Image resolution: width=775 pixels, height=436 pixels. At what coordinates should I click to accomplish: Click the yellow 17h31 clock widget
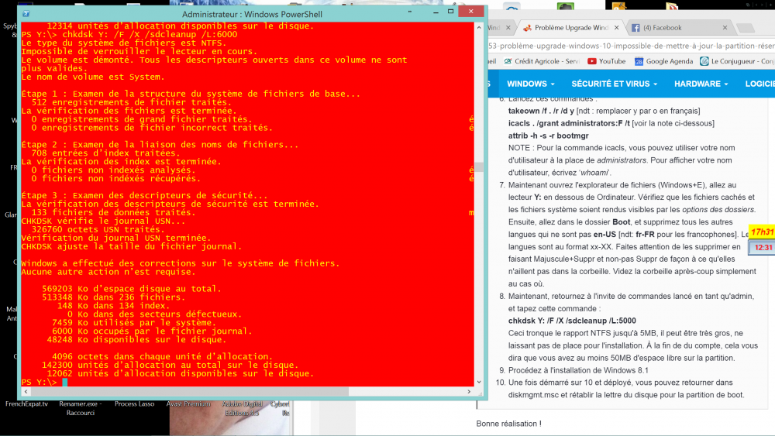[762, 232]
